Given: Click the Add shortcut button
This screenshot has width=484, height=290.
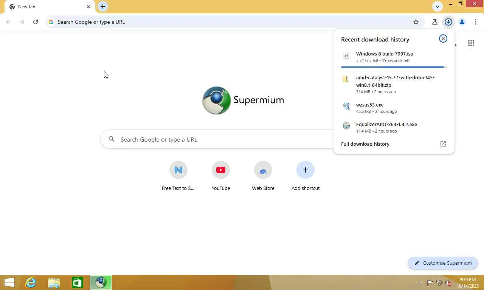Looking at the screenshot, I should (306, 176).
